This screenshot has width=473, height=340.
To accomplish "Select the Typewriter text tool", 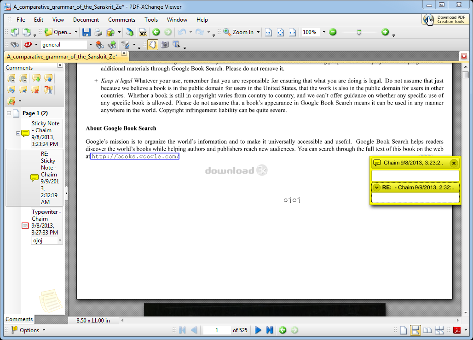I will point(175,45).
